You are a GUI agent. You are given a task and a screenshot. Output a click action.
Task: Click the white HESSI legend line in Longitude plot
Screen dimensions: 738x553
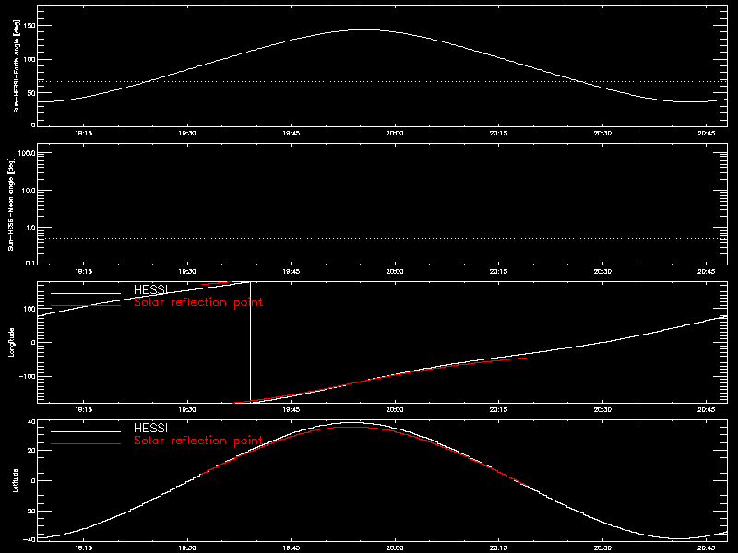click(86, 293)
